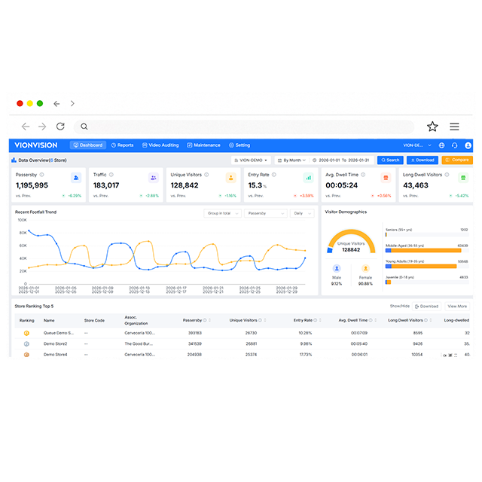Open the Video Auditing tab

(x=160, y=145)
